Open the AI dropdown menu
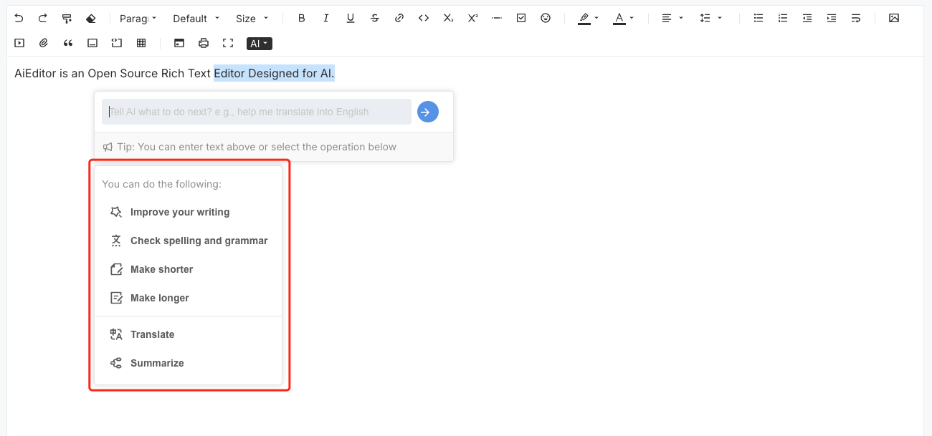Viewport: 932px width, 436px height. pyautogui.click(x=260, y=44)
